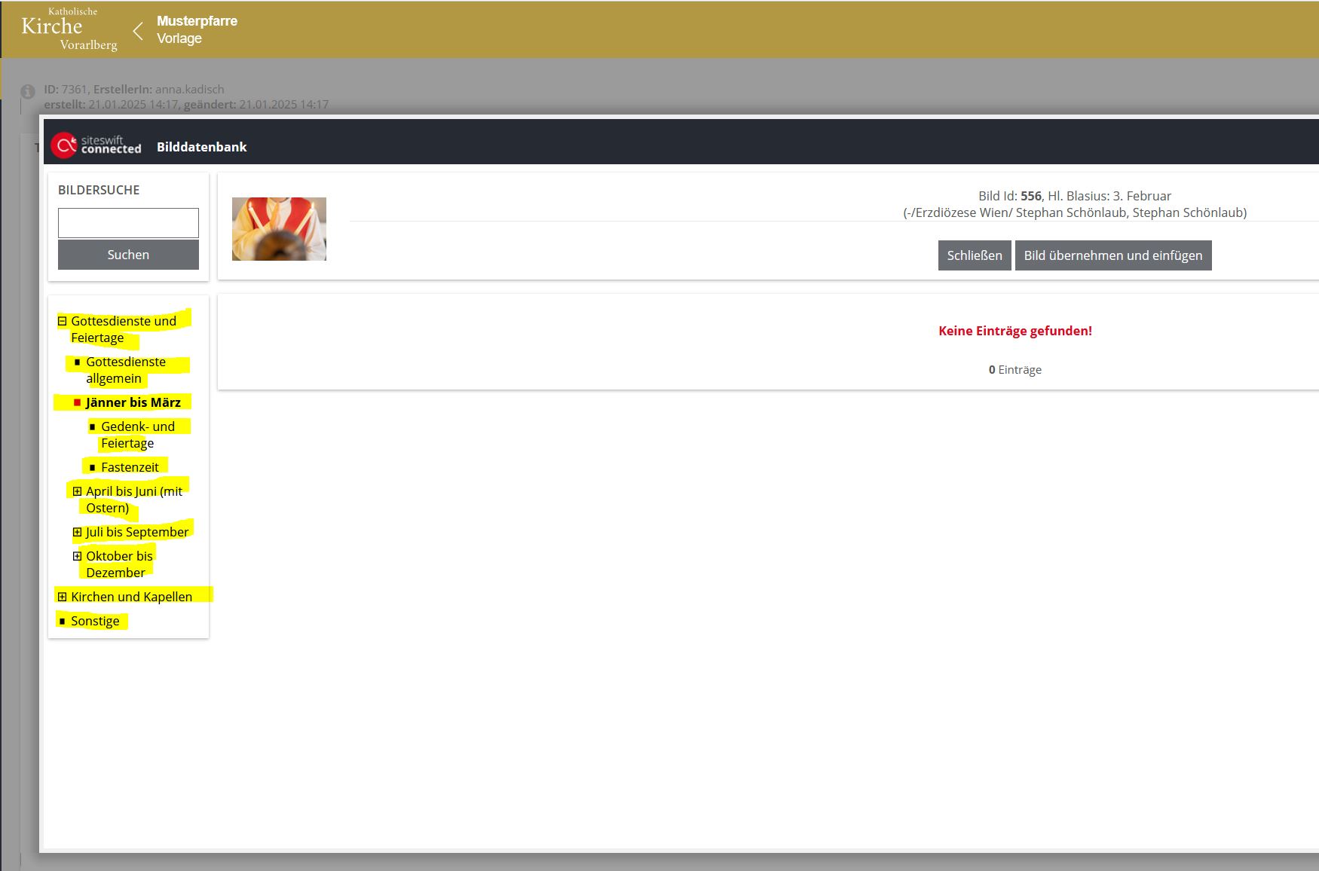The height and width of the screenshot is (871, 1319).
Task: Focus the Bildersuche text field
Action: (128, 223)
